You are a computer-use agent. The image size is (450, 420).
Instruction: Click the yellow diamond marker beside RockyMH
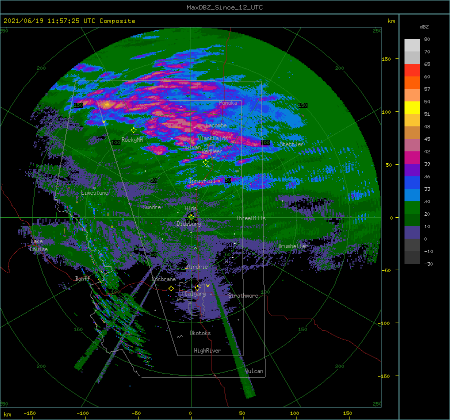[x=133, y=130]
